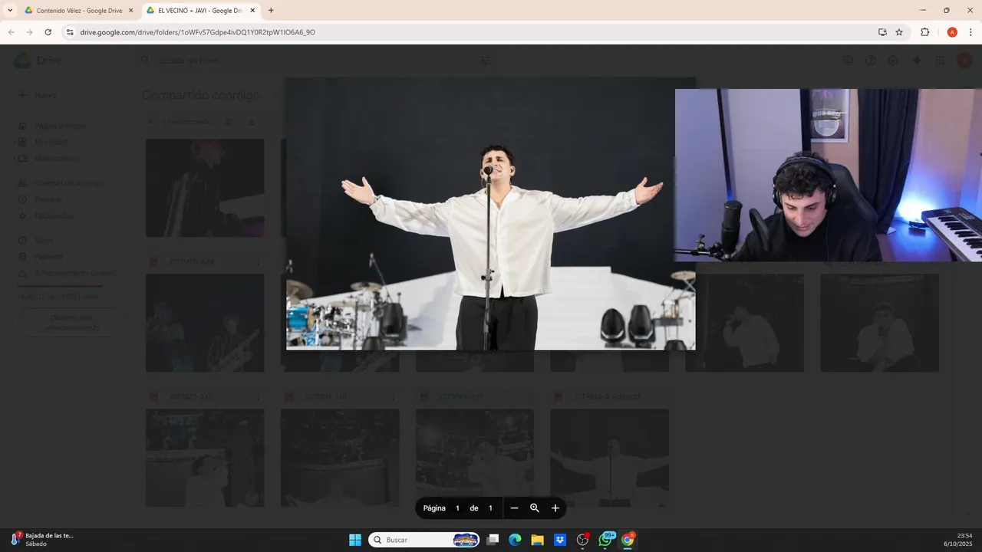This screenshot has width=982, height=552.
Task: Open Página principal in Drive sidebar
Action: (60, 126)
